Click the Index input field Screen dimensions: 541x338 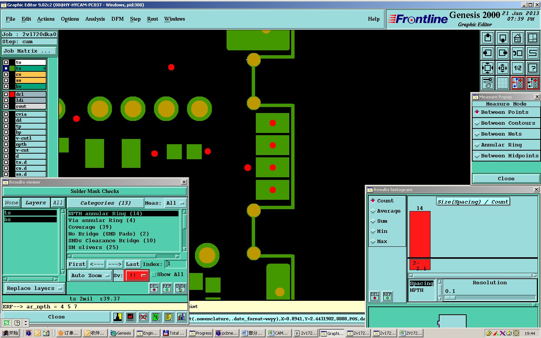coord(175,264)
